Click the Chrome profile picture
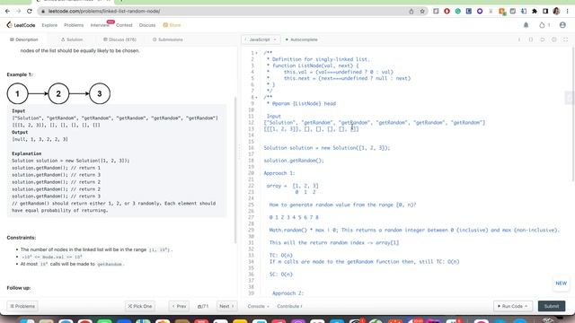 pos(556,12)
